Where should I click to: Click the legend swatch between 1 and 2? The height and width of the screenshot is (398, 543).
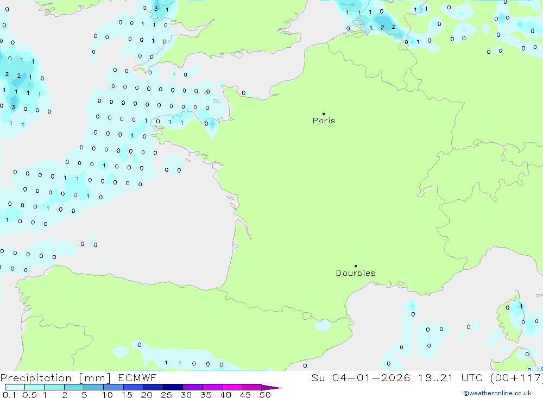click(x=54, y=387)
